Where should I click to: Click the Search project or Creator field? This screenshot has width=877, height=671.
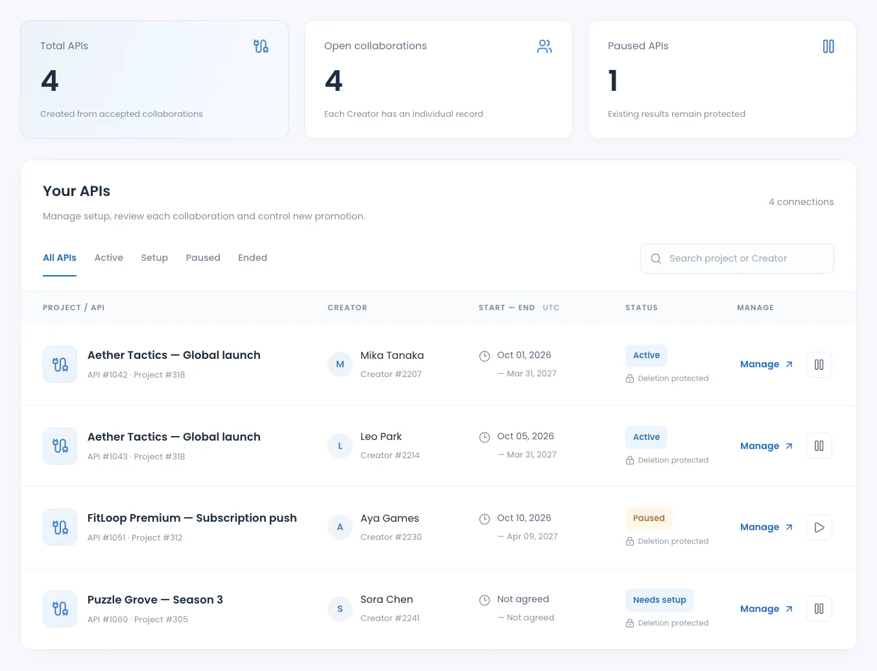click(737, 258)
